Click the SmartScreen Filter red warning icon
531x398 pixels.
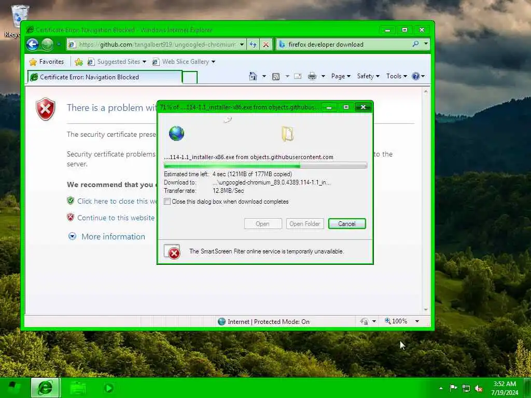[x=172, y=251]
